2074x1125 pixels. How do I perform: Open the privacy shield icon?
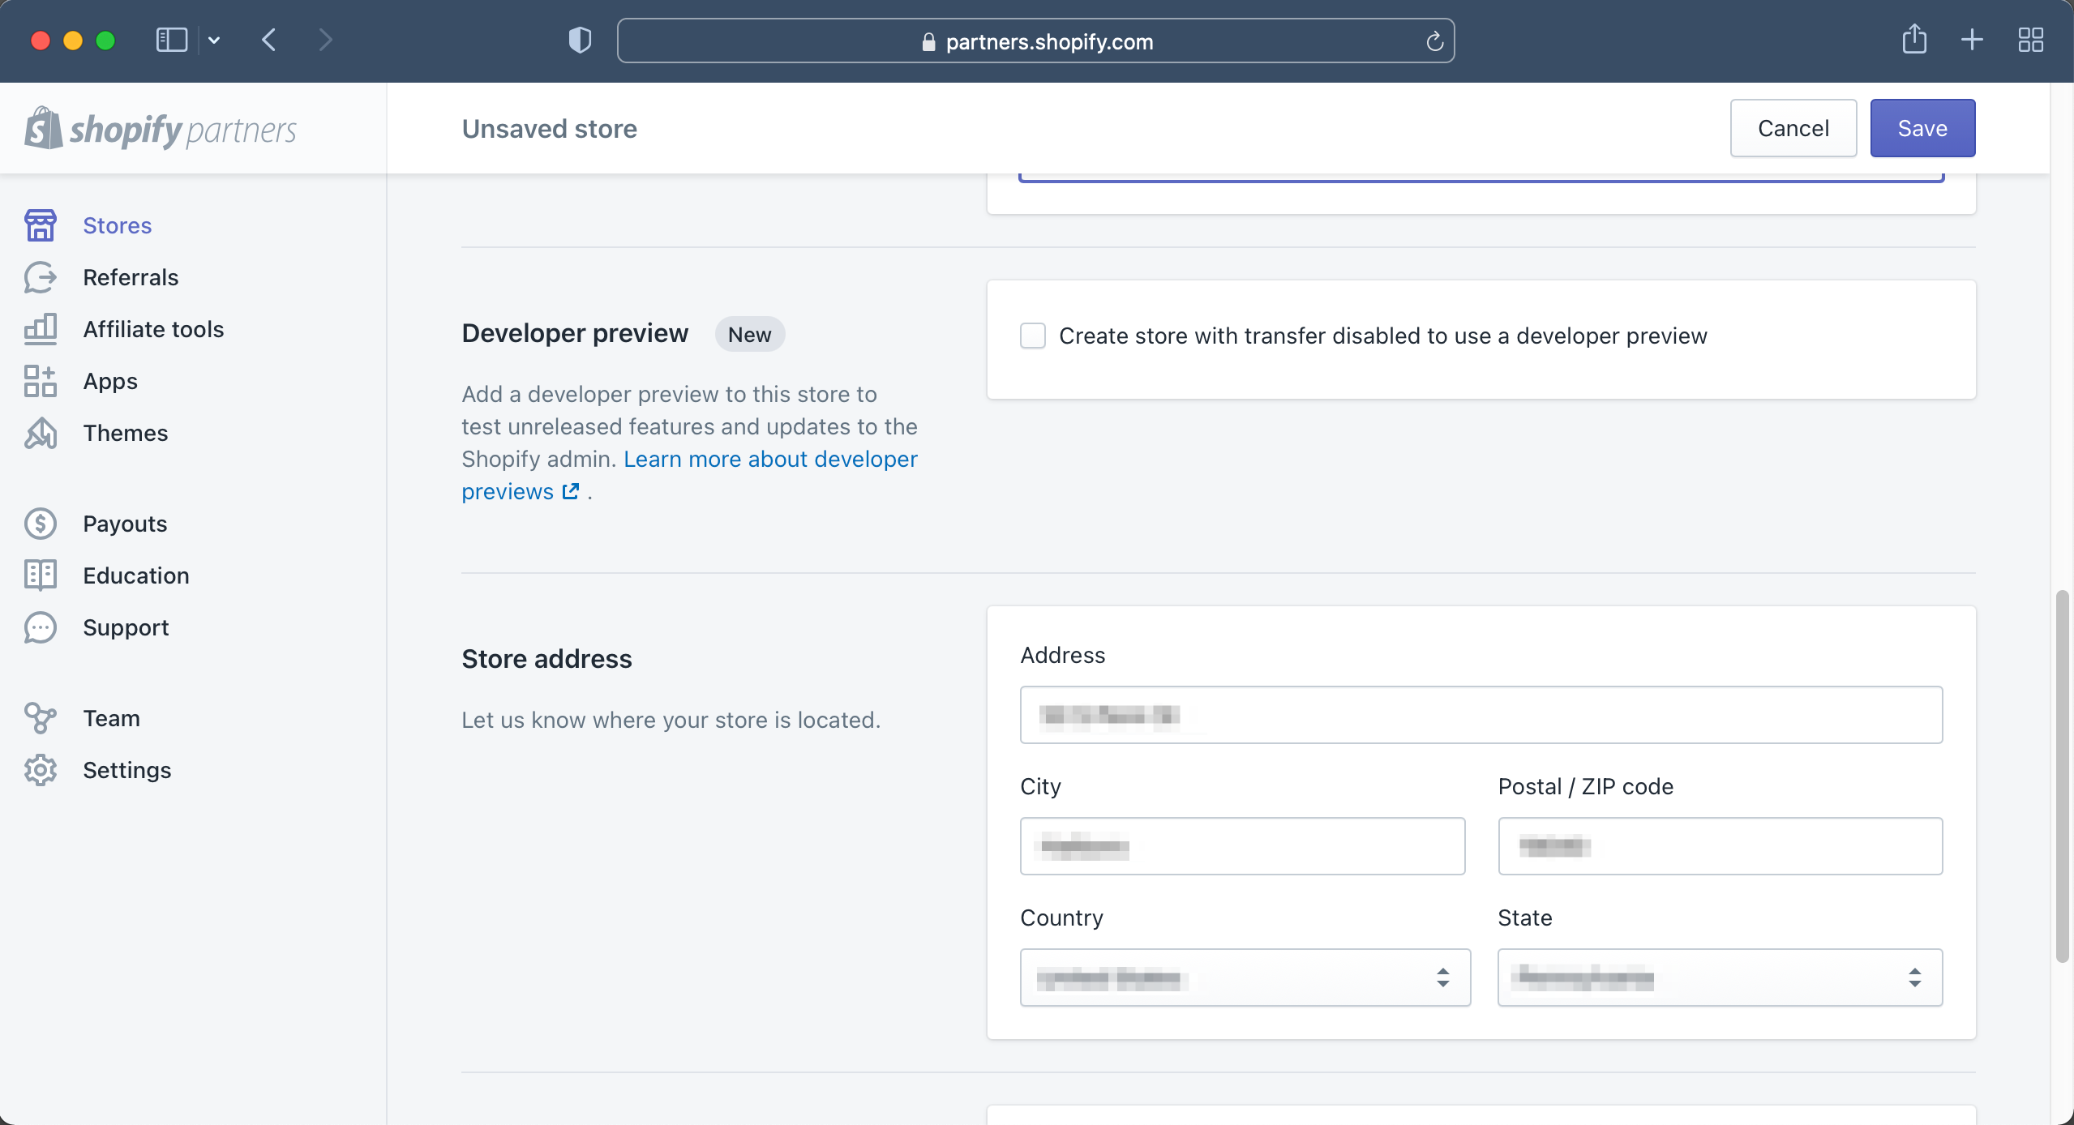[x=580, y=40]
